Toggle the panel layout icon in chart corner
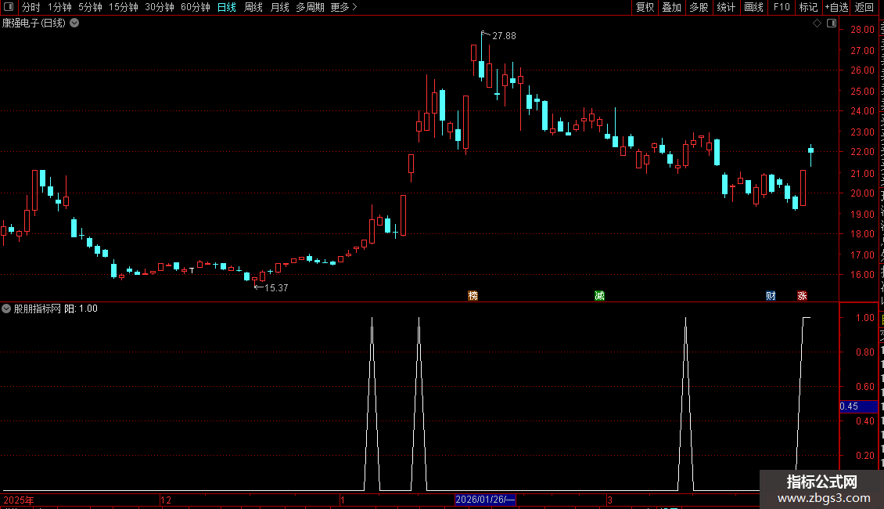 [x=832, y=23]
